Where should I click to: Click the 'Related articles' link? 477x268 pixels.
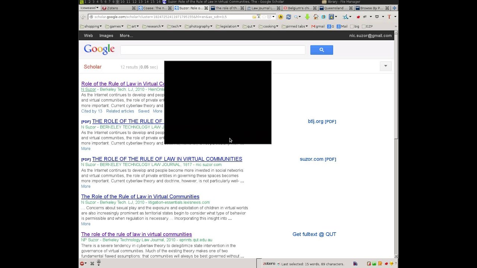[x=120, y=111]
